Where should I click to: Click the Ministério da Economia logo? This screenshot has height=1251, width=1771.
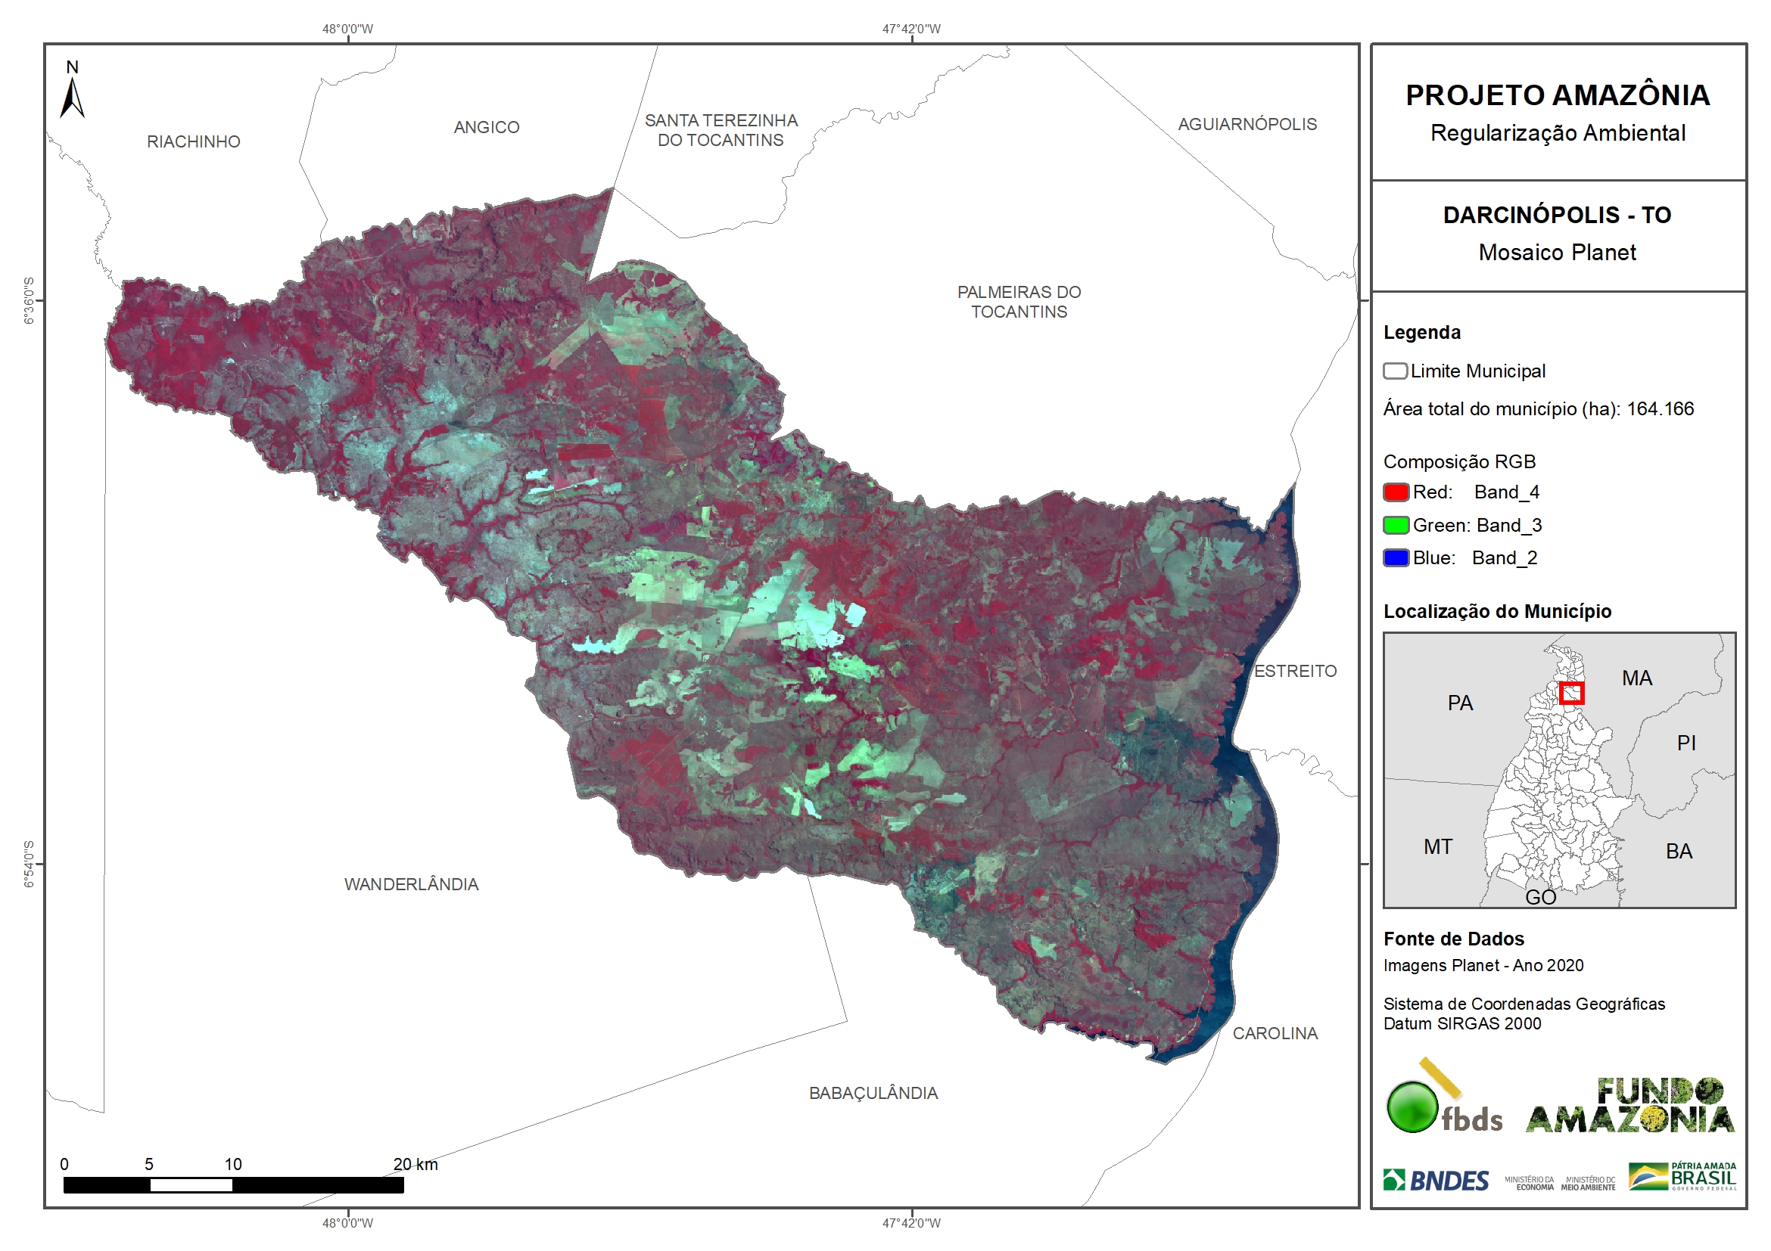[1529, 1183]
